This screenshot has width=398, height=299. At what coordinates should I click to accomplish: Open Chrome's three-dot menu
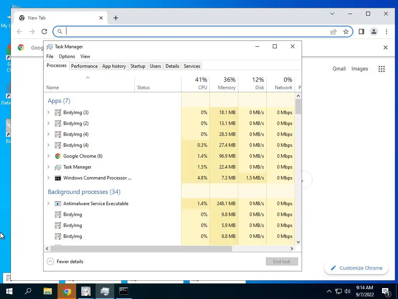(386, 32)
